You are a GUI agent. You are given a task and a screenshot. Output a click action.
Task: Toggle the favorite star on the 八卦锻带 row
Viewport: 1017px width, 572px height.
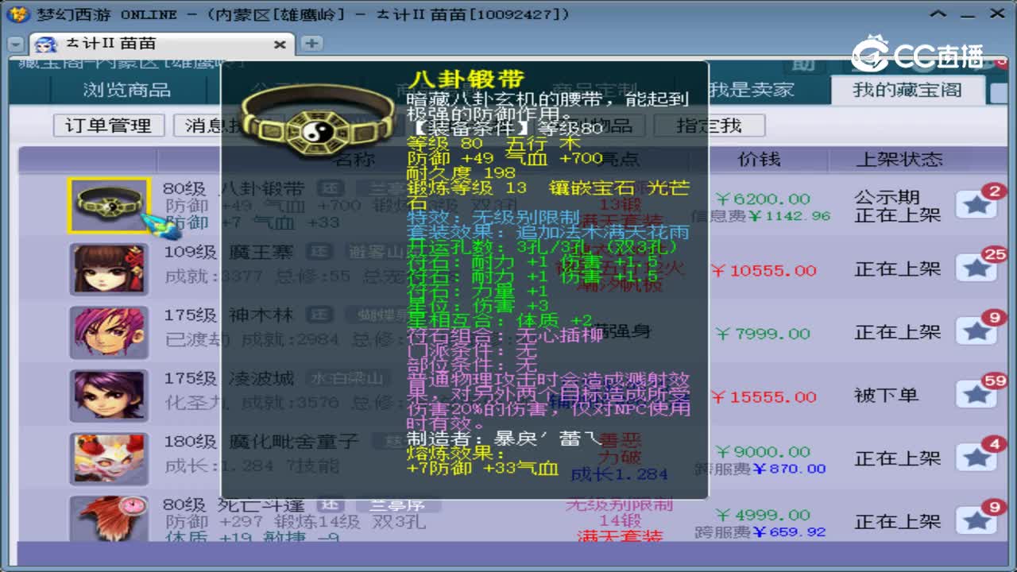(976, 205)
